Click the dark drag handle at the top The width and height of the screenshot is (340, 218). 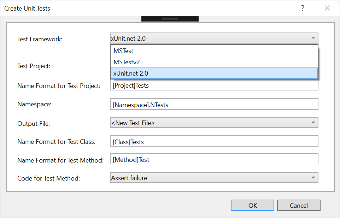point(170,18)
